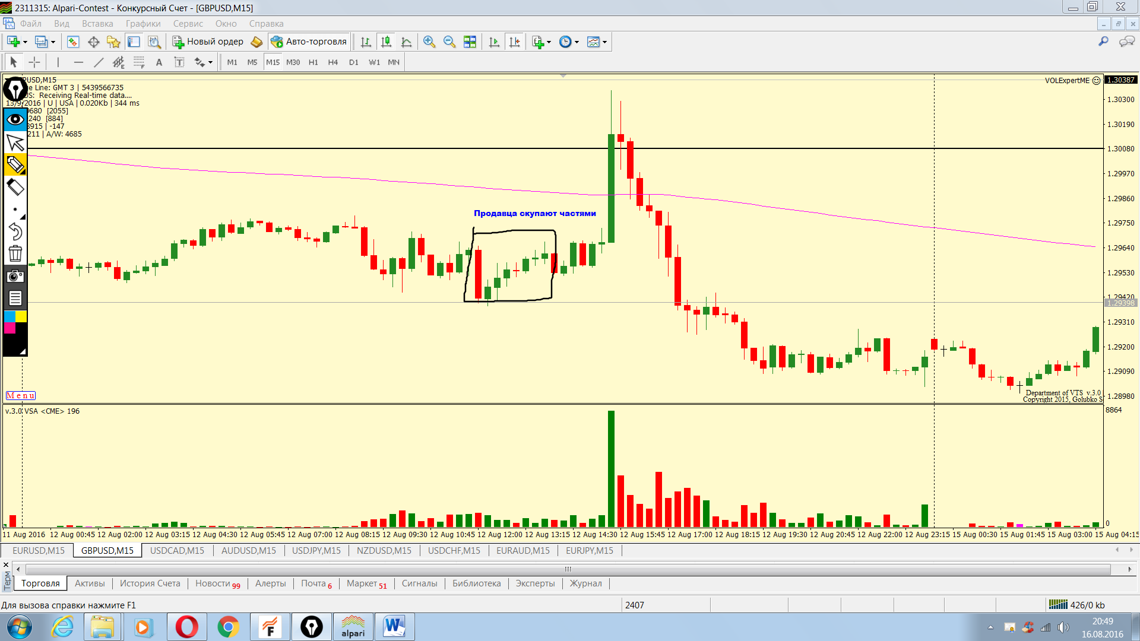Toggle the eye visibility icon
The width and height of the screenshot is (1140, 641).
tap(15, 119)
